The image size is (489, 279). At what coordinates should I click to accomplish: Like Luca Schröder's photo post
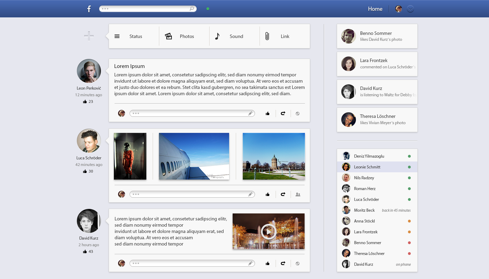pyautogui.click(x=268, y=194)
